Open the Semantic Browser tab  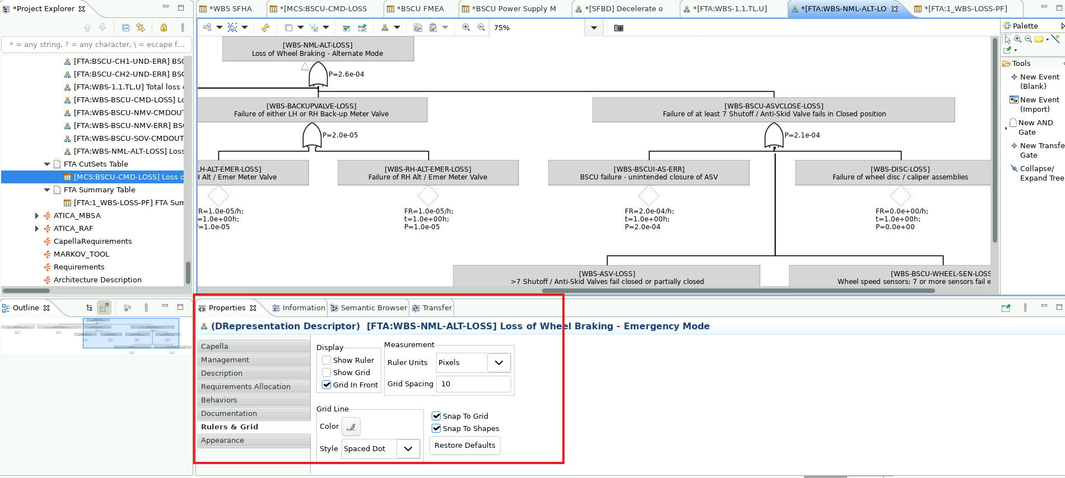pos(368,308)
